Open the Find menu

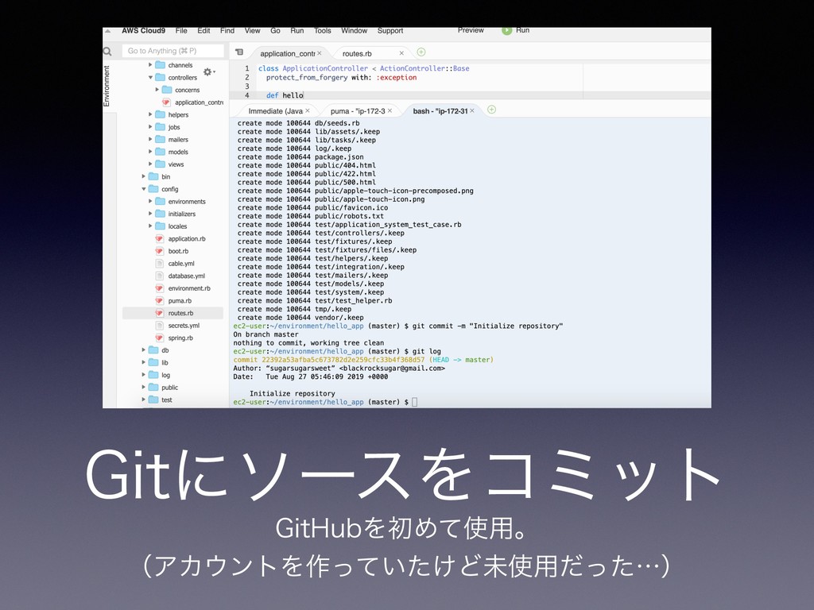pos(227,31)
